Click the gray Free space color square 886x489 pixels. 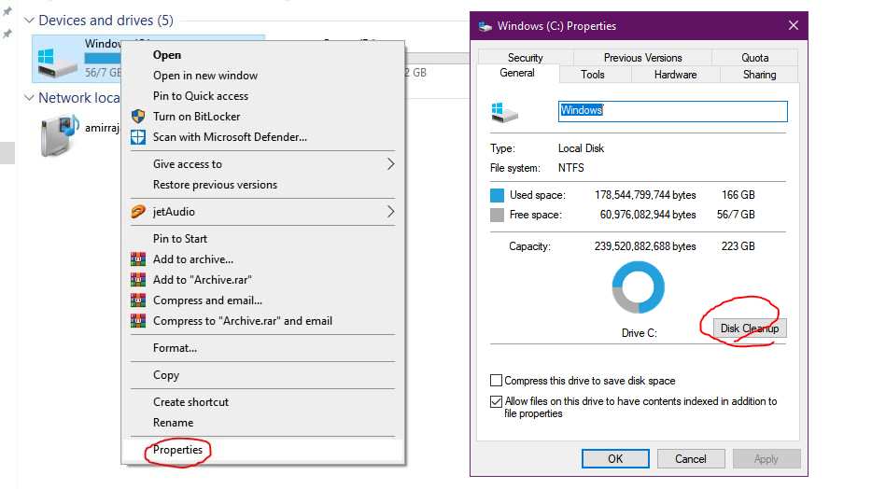click(498, 215)
